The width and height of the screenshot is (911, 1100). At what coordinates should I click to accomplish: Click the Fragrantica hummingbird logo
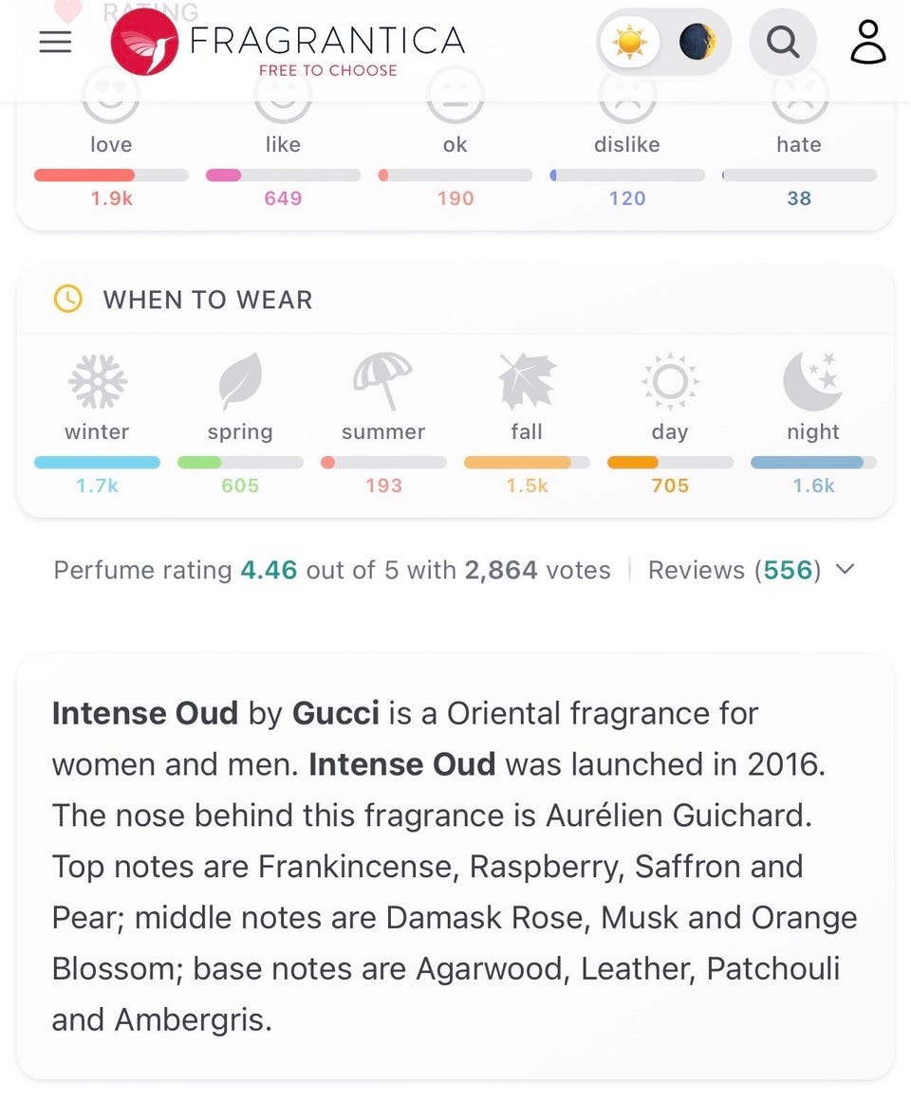144,43
